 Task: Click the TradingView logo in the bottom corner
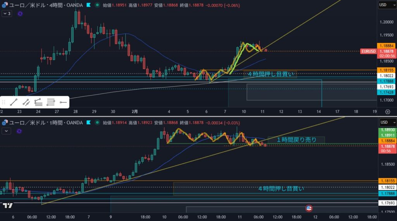(x=8, y=205)
